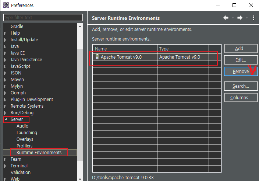Select the Remote Systems category

click(x=27, y=106)
